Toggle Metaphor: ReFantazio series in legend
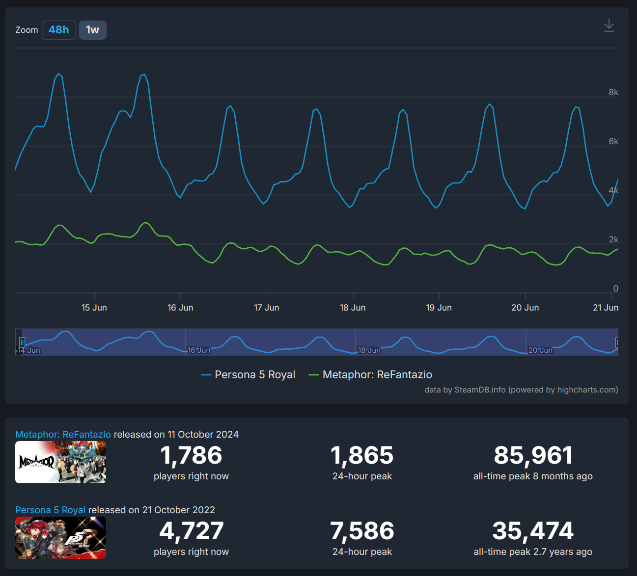This screenshot has width=637, height=576. click(x=370, y=375)
